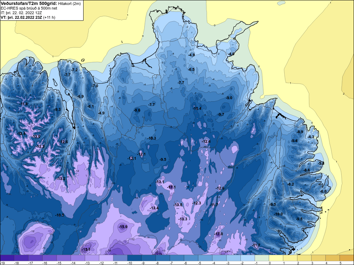Screen dimensions: 354x265
Task: Select the -17.0 temperature label
Action: 219,234
